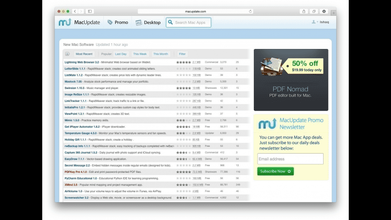Viewport: 391px width, 220px height.
Task: Click the Promo tag icon
Action: [x=110, y=22]
